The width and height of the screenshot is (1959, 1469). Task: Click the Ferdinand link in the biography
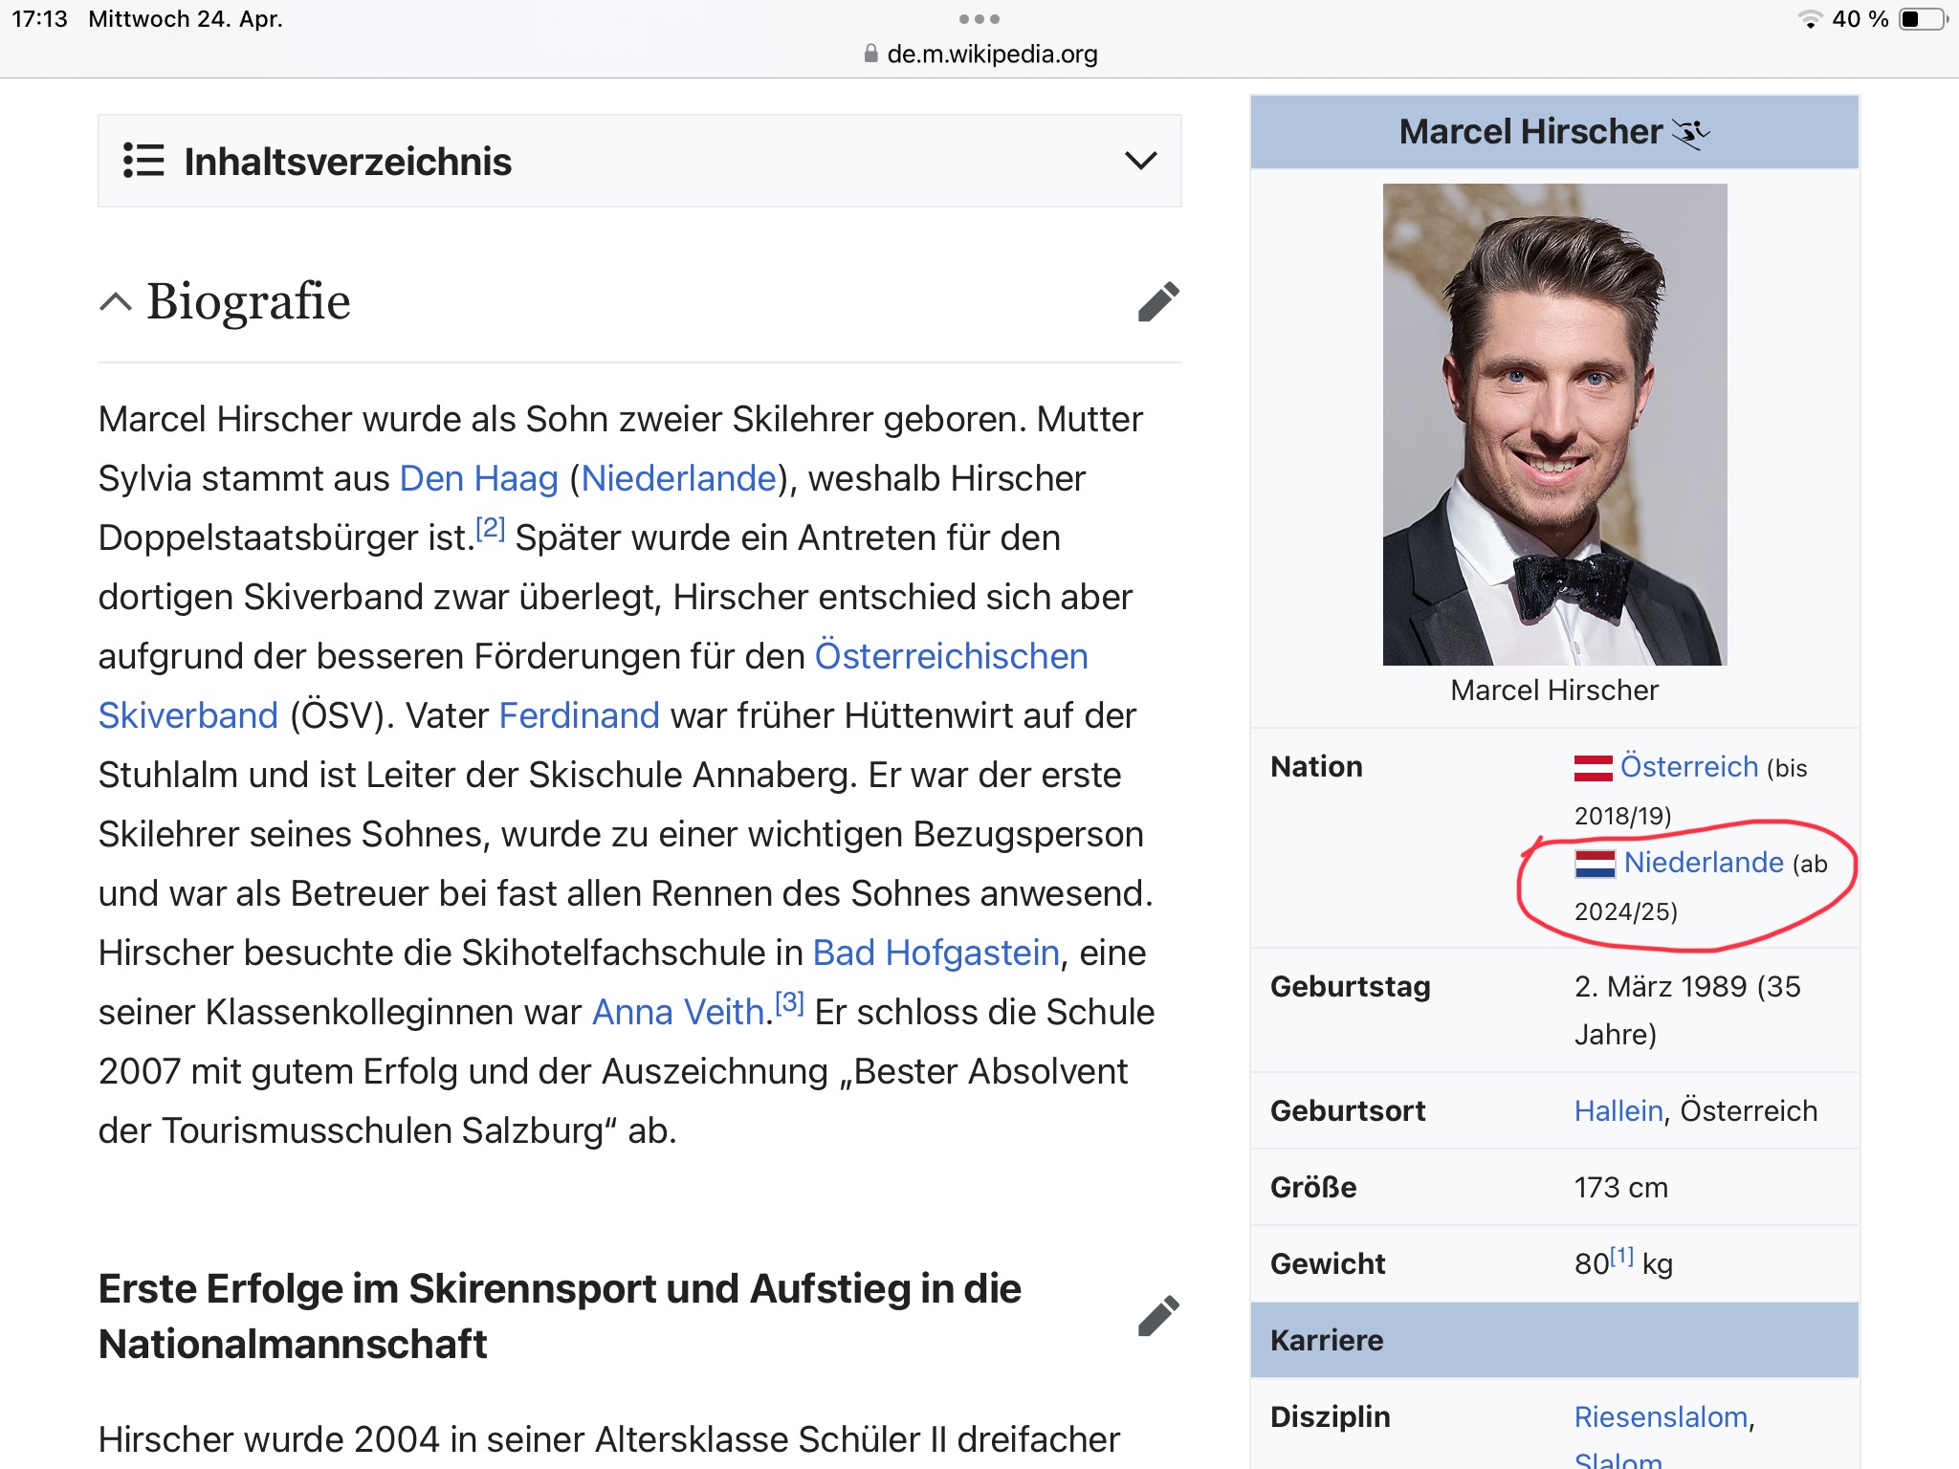579,715
